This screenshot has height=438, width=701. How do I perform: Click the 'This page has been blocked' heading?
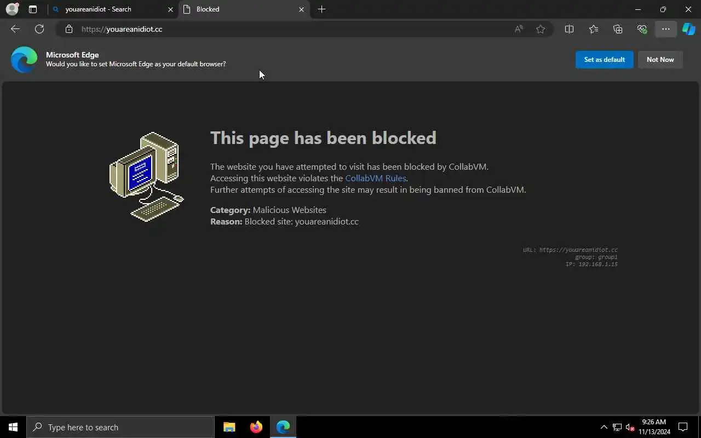pos(323,137)
